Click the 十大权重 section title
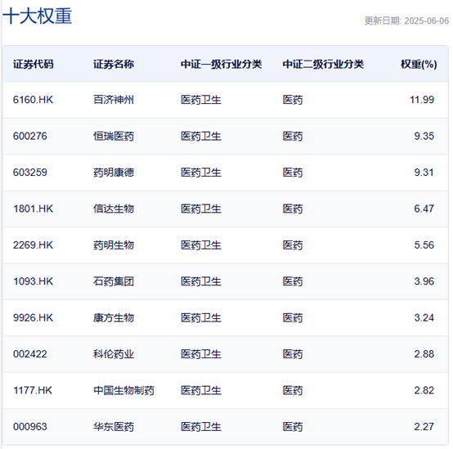The width and height of the screenshot is (453, 449). pyautogui.click(x=38, y=16)
